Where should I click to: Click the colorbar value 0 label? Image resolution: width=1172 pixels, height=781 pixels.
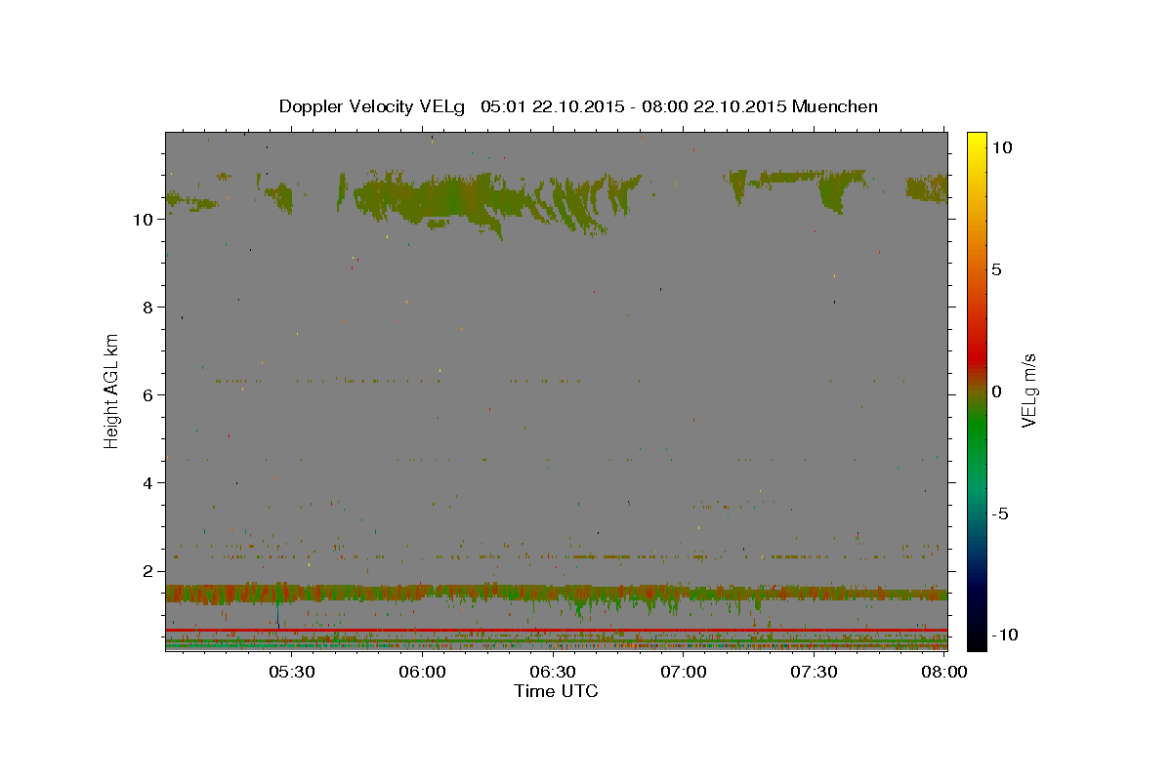point(996,391)
